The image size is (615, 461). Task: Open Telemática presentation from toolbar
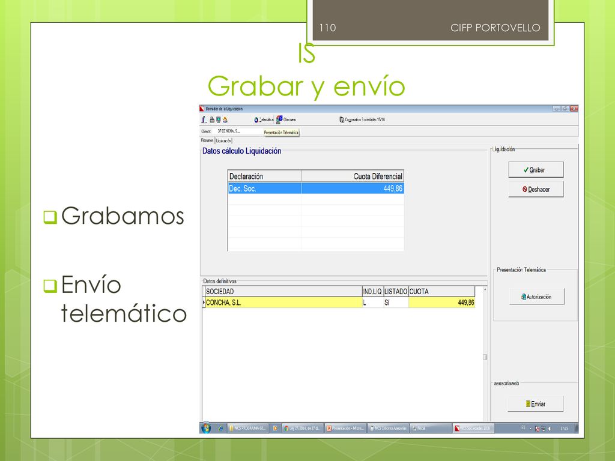click(264, 119)
